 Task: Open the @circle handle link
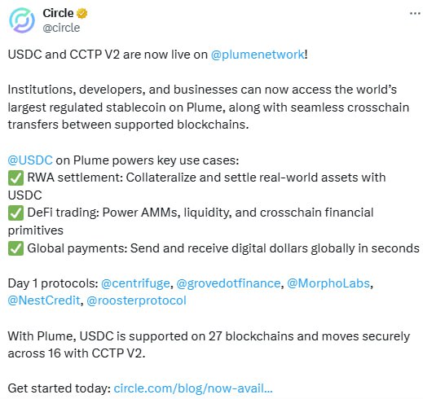(61, 28)
